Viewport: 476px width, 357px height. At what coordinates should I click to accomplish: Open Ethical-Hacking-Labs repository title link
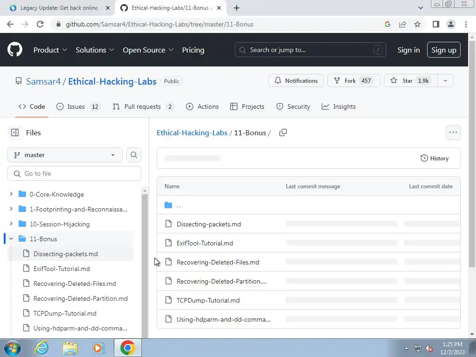[112, 81]
